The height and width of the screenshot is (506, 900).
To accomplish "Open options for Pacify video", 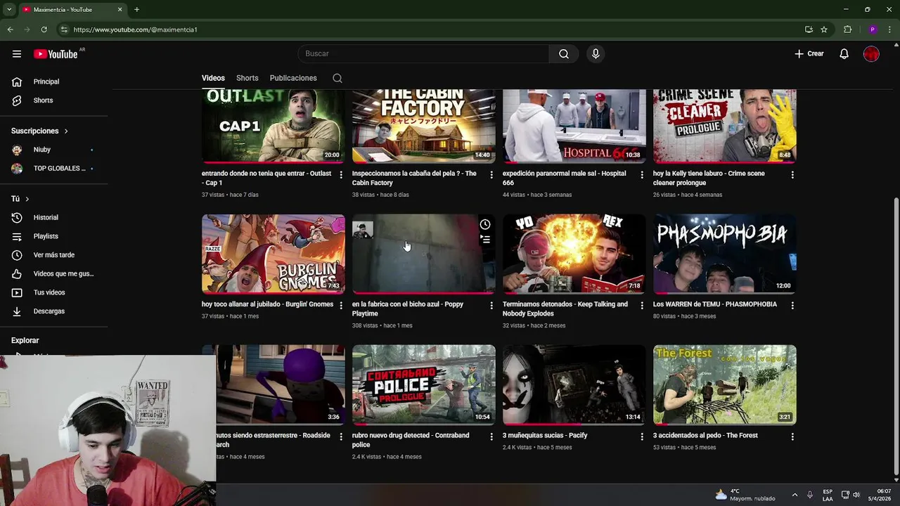I will point(642,436).
